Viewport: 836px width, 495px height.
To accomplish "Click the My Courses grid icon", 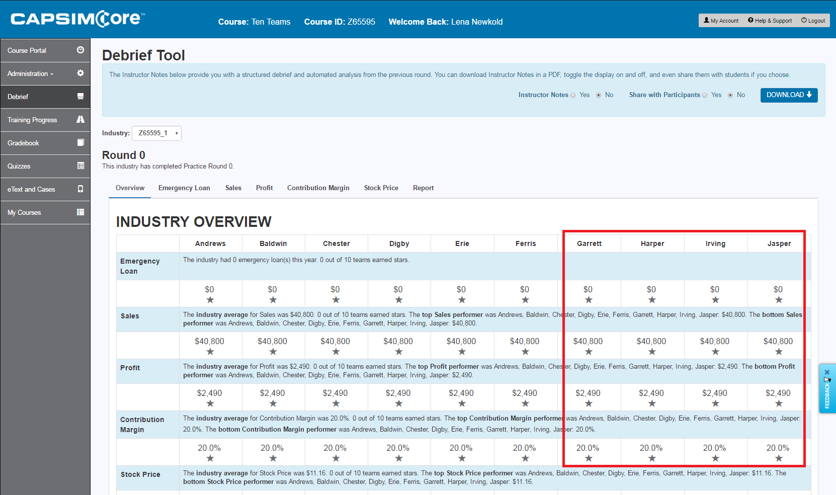I will pos(80,212).
